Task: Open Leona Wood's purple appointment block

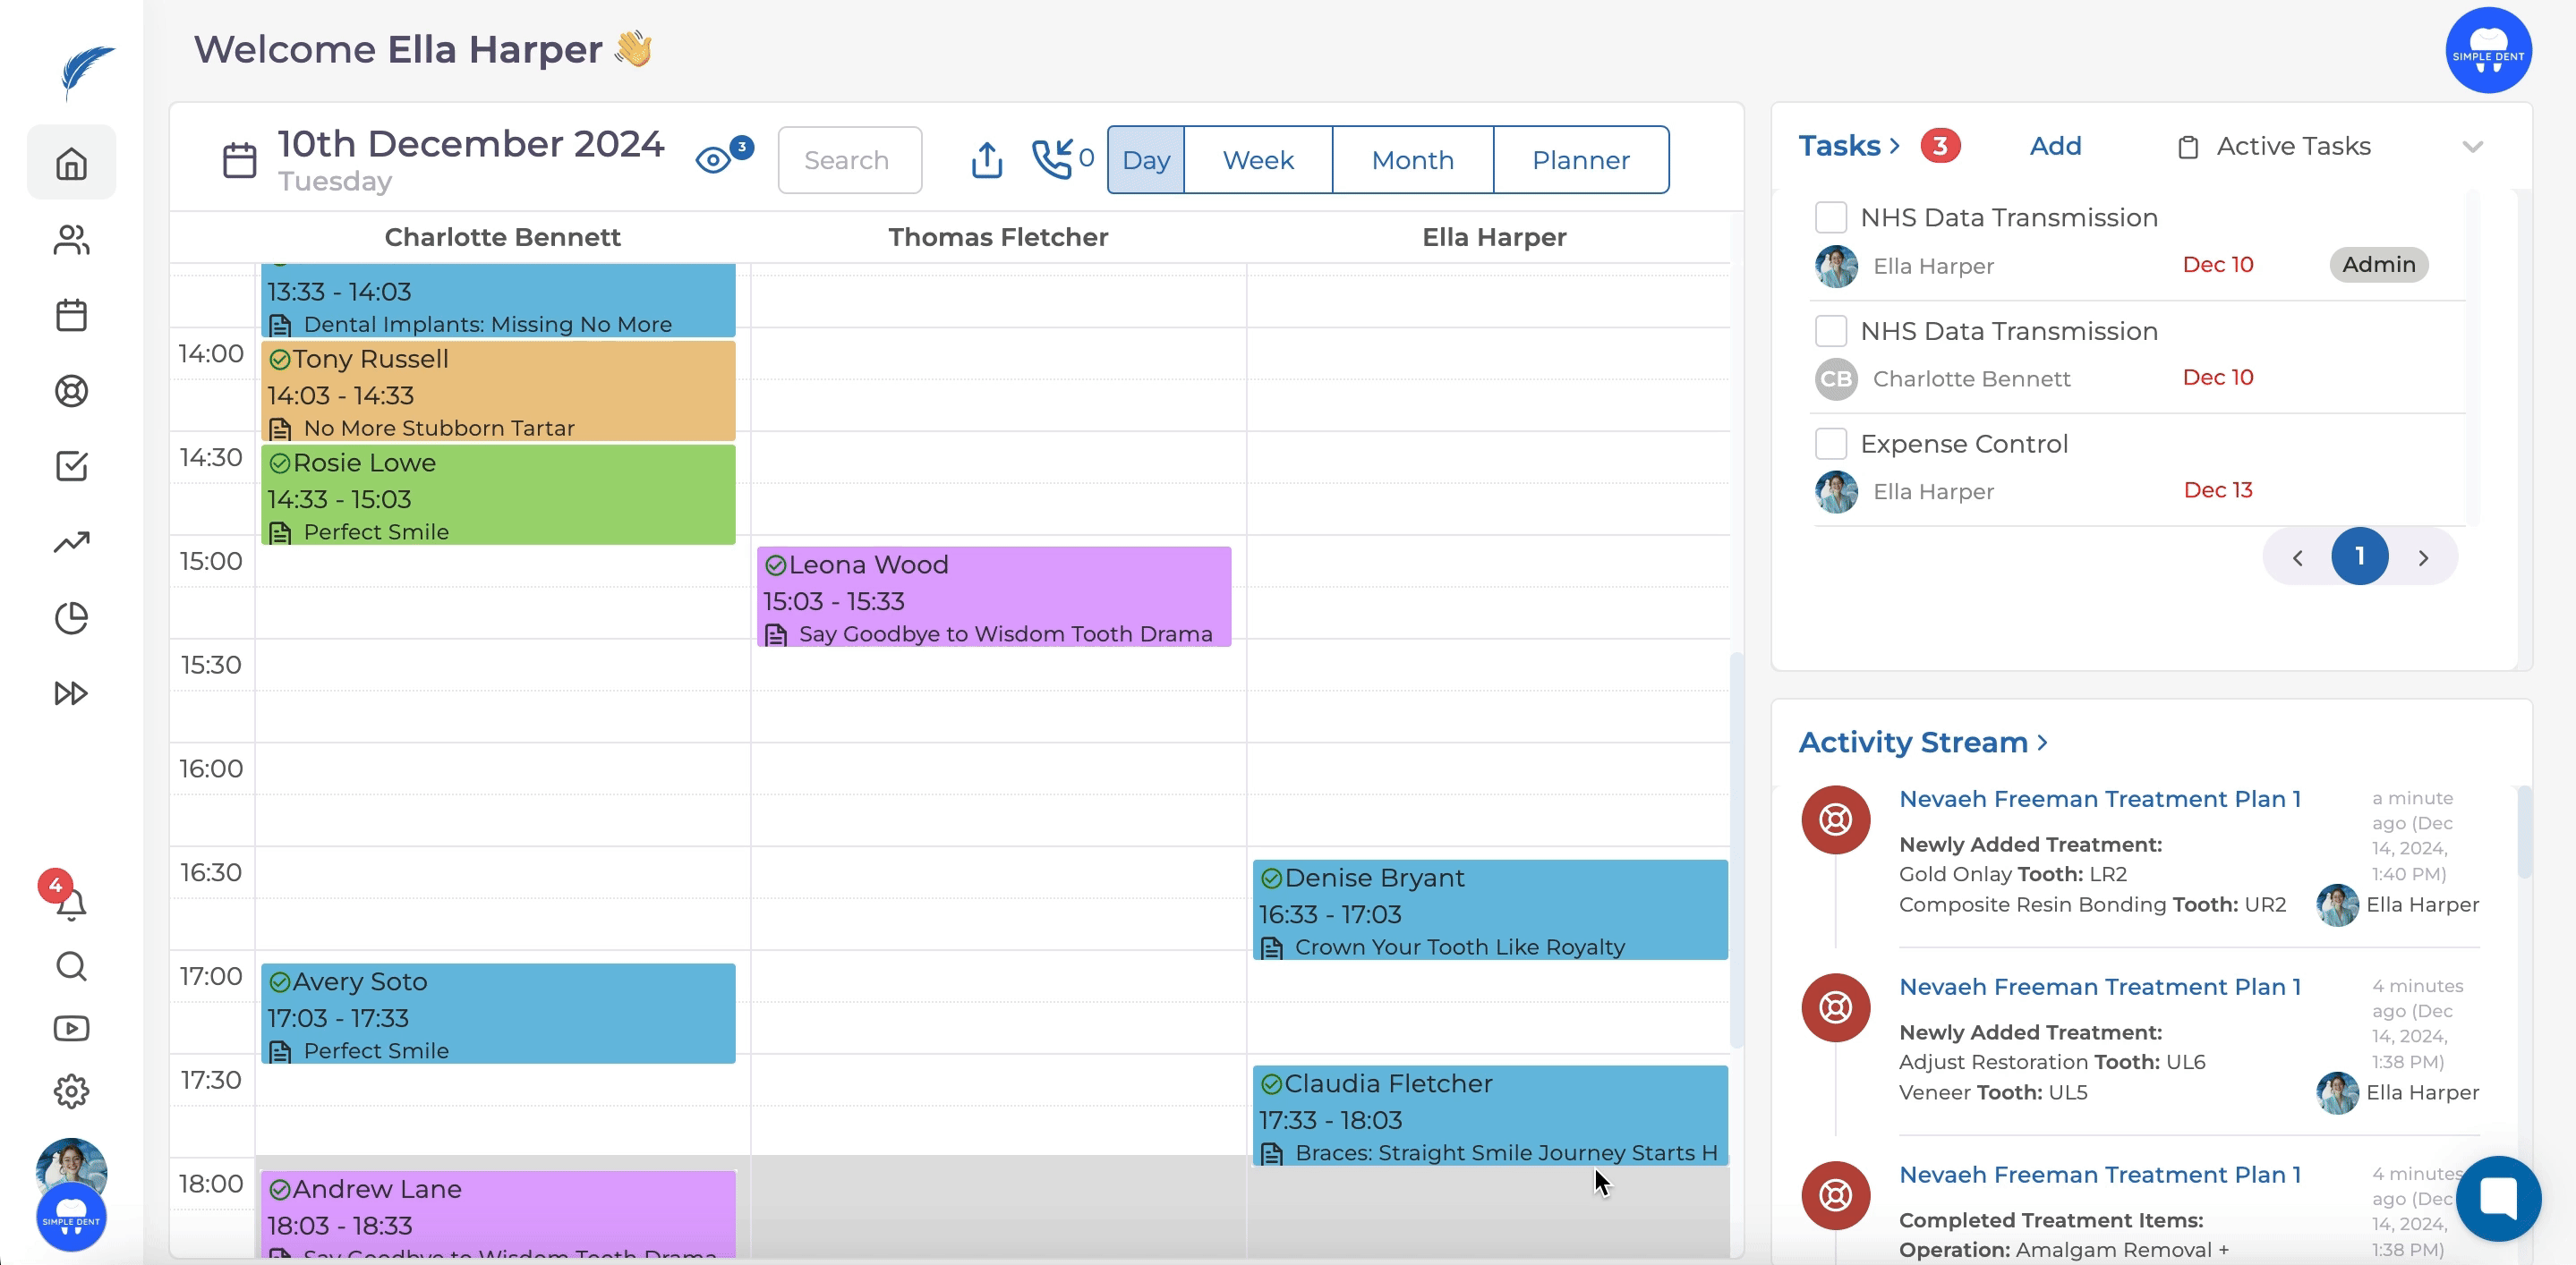Action: coord(993,597)
